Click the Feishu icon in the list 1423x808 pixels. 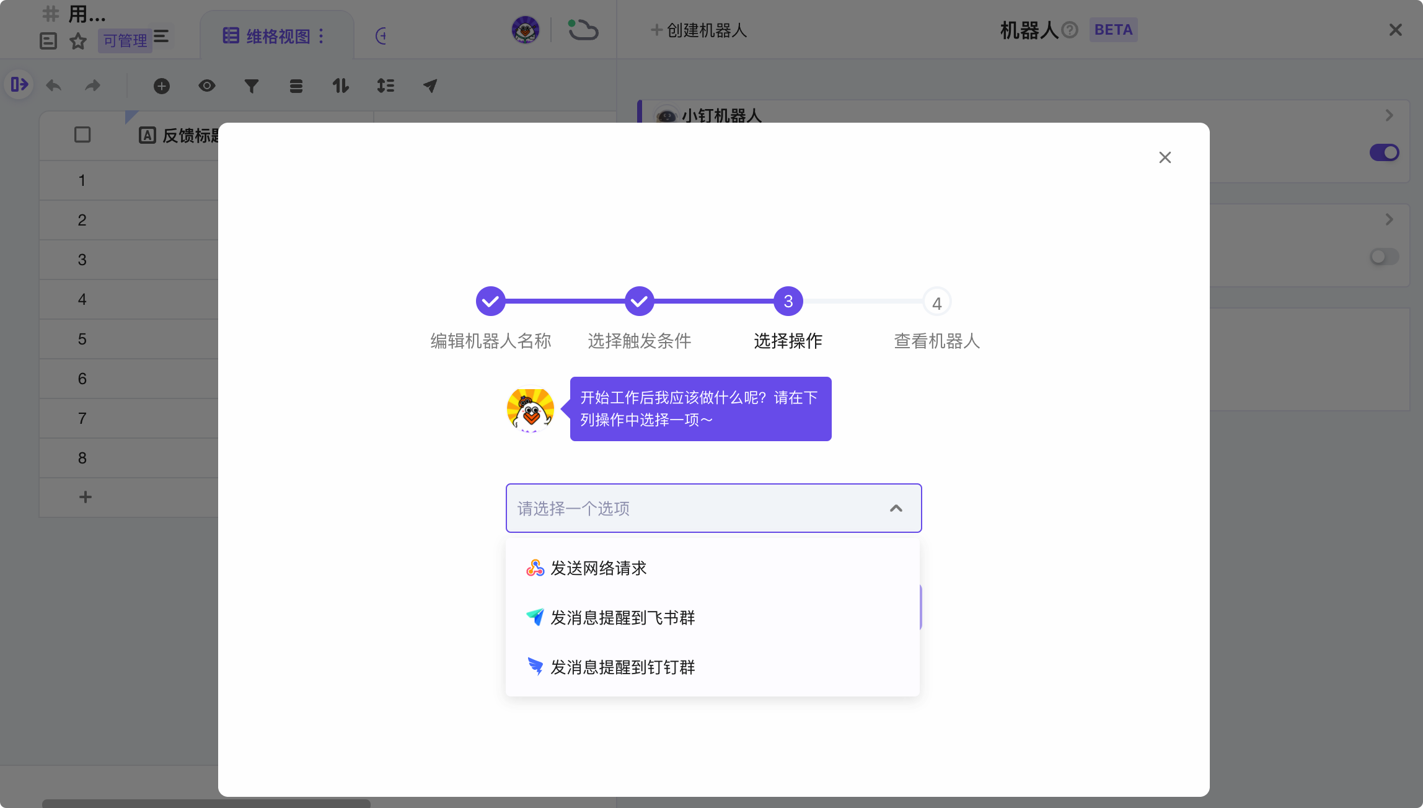coord(535,617)
